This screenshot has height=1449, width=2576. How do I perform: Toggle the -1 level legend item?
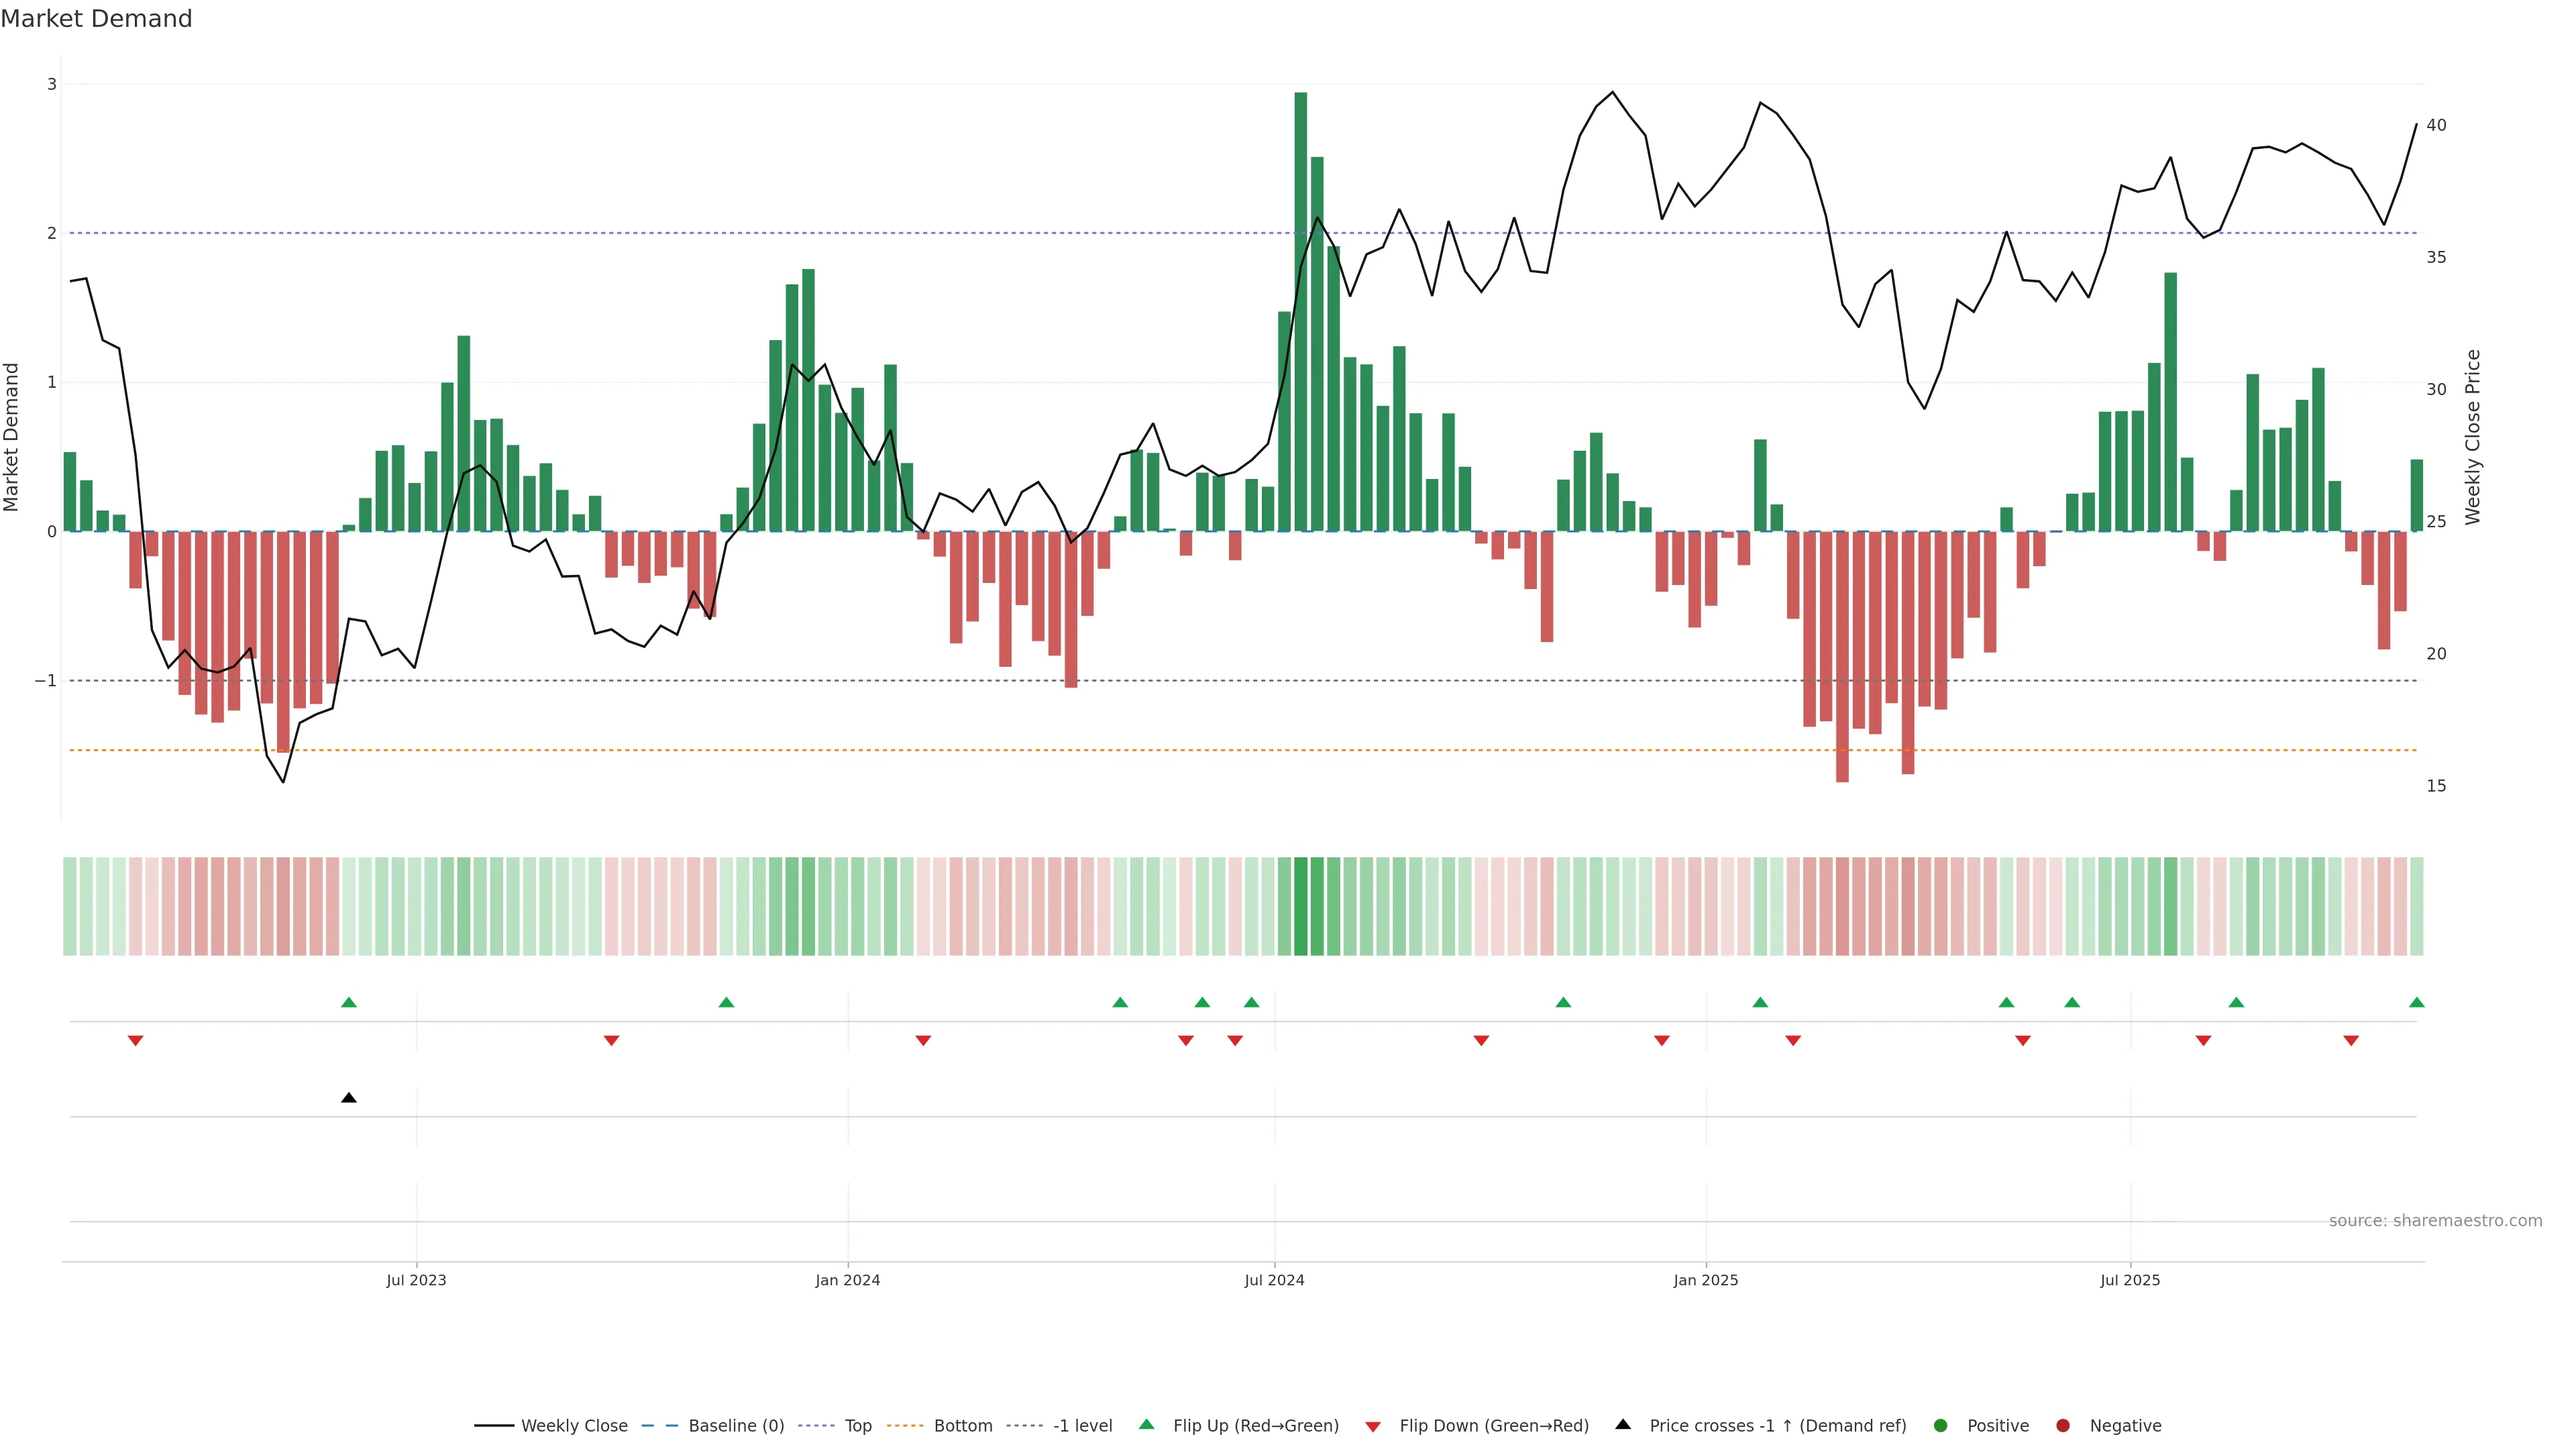click(1082, 1426)
